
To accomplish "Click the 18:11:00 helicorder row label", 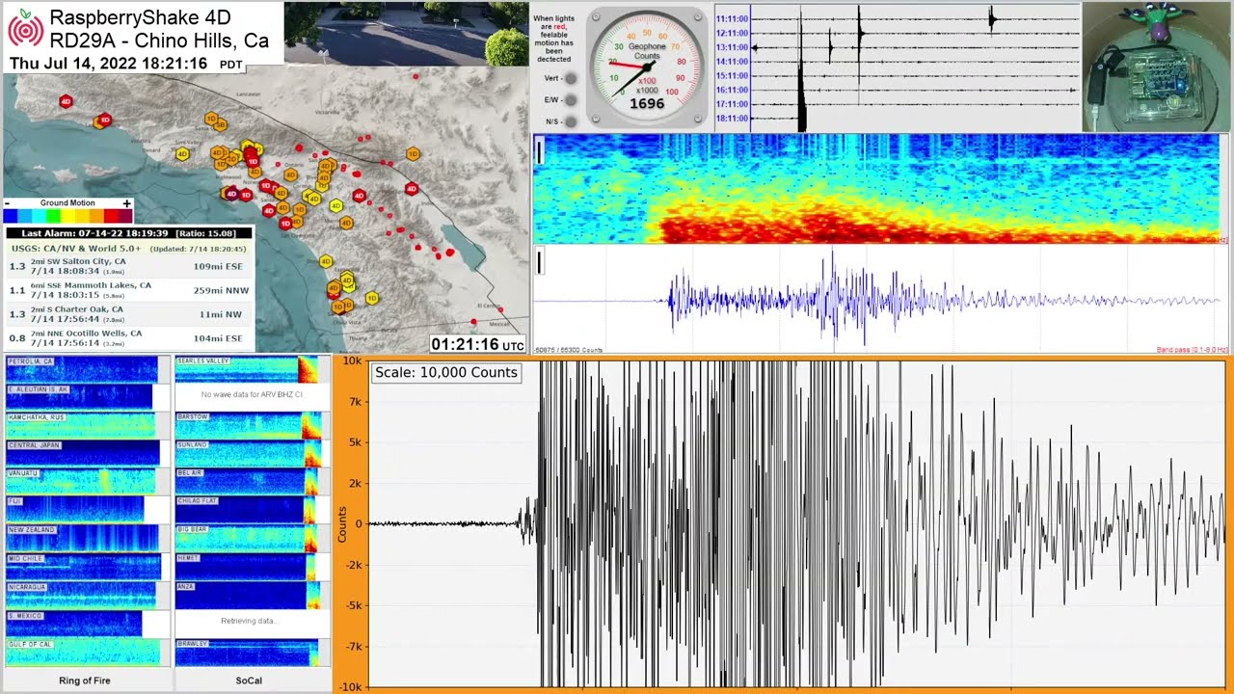I will [732, 119].
